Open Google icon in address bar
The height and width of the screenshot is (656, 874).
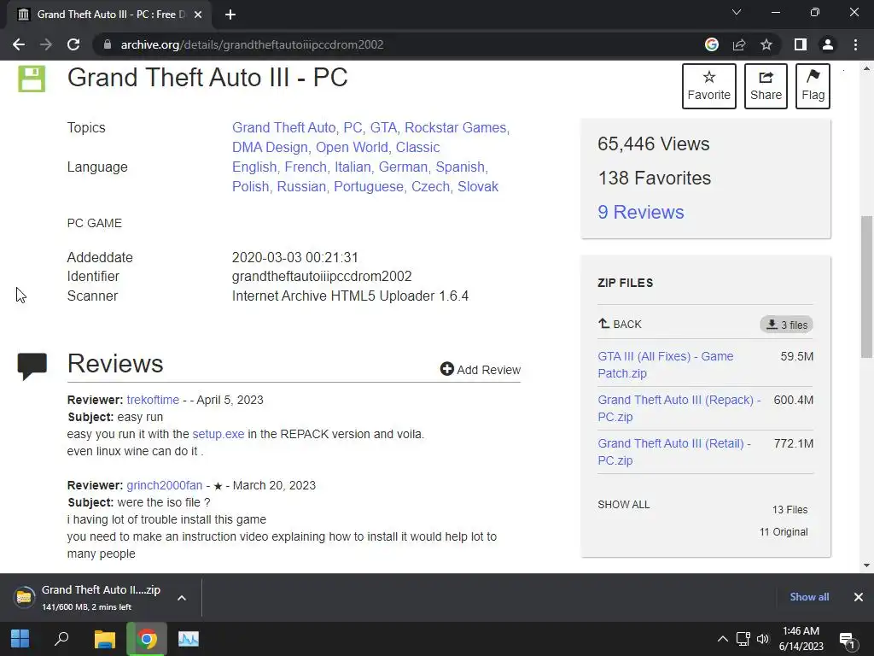click(x=712, y=44)
